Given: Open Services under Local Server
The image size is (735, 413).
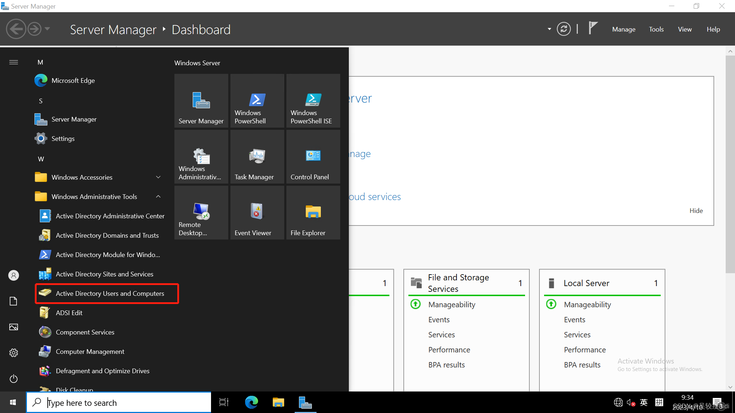Looking at the screenshot, I should coord(577,334).
